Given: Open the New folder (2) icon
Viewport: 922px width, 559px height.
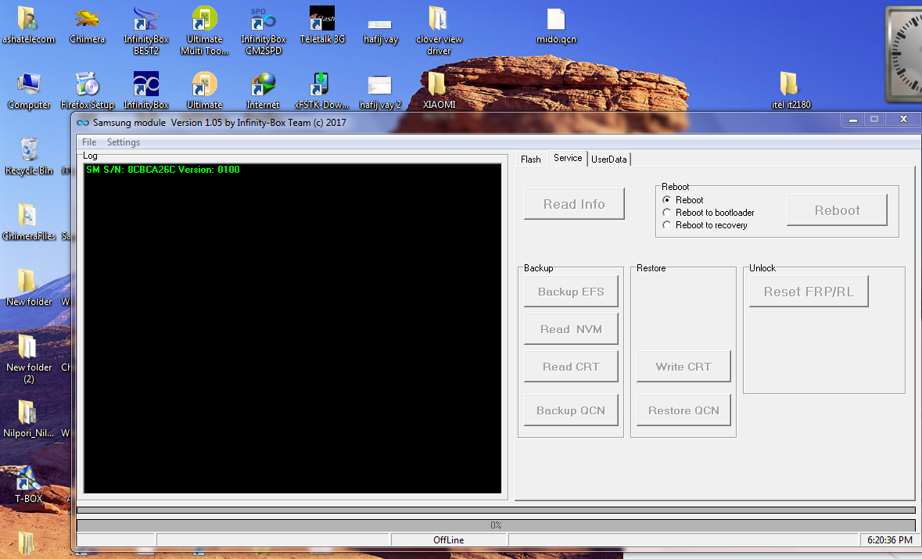Looking at the screenshot, I should [29, 359].
